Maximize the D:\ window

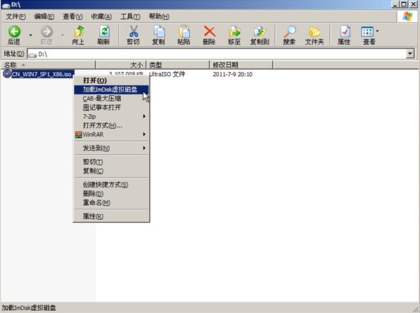(404, 4)
